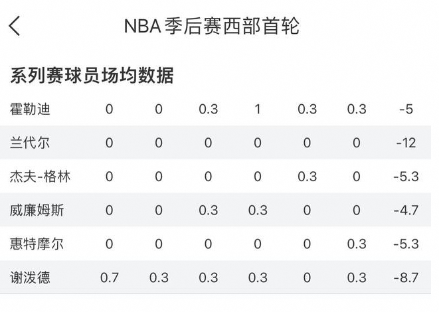Tap the NBA季后赛西部首轮 page title
This screenshot has width=439, height=312.
click(211, 26)
